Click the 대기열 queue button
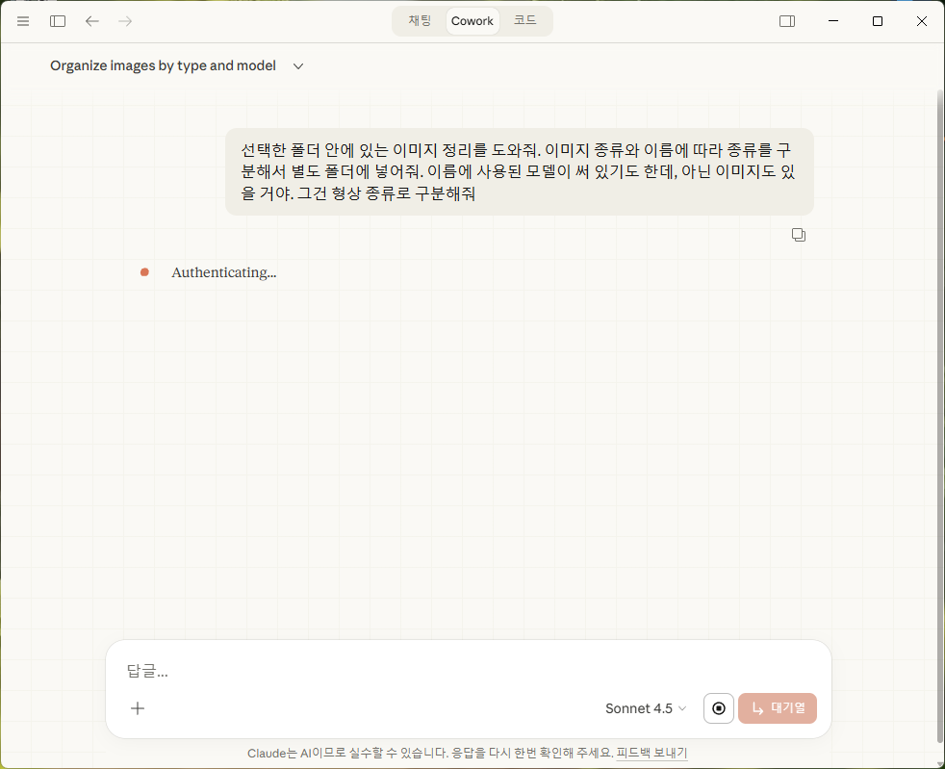This screenshot has height=769, width=945. 778,708
